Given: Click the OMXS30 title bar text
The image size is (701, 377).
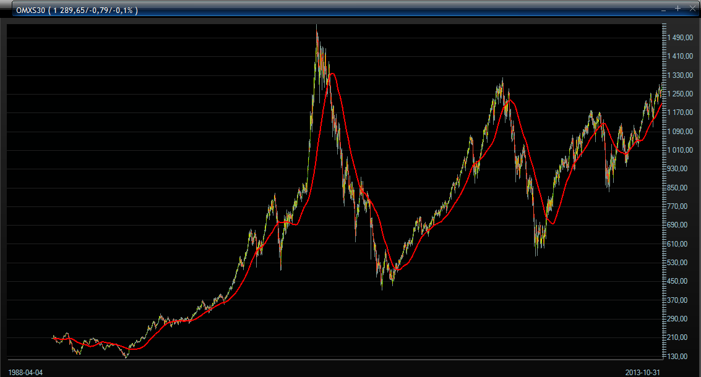Looking at the screenshot, I should (x=75, y=9).
